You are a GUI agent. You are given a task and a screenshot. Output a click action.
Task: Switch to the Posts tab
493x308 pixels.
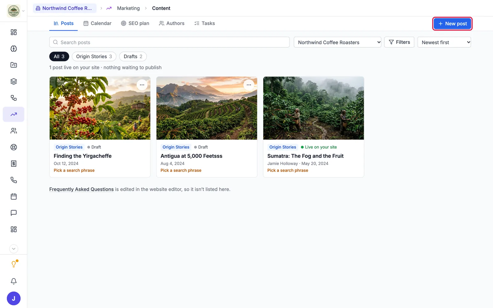click(63, 23)
